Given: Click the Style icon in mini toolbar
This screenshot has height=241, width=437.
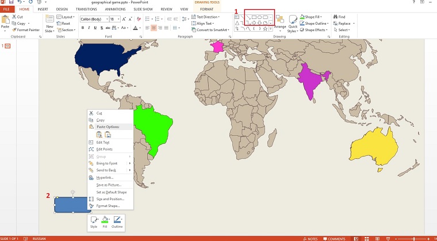Looking at the screenshot, I should (94, 220).
